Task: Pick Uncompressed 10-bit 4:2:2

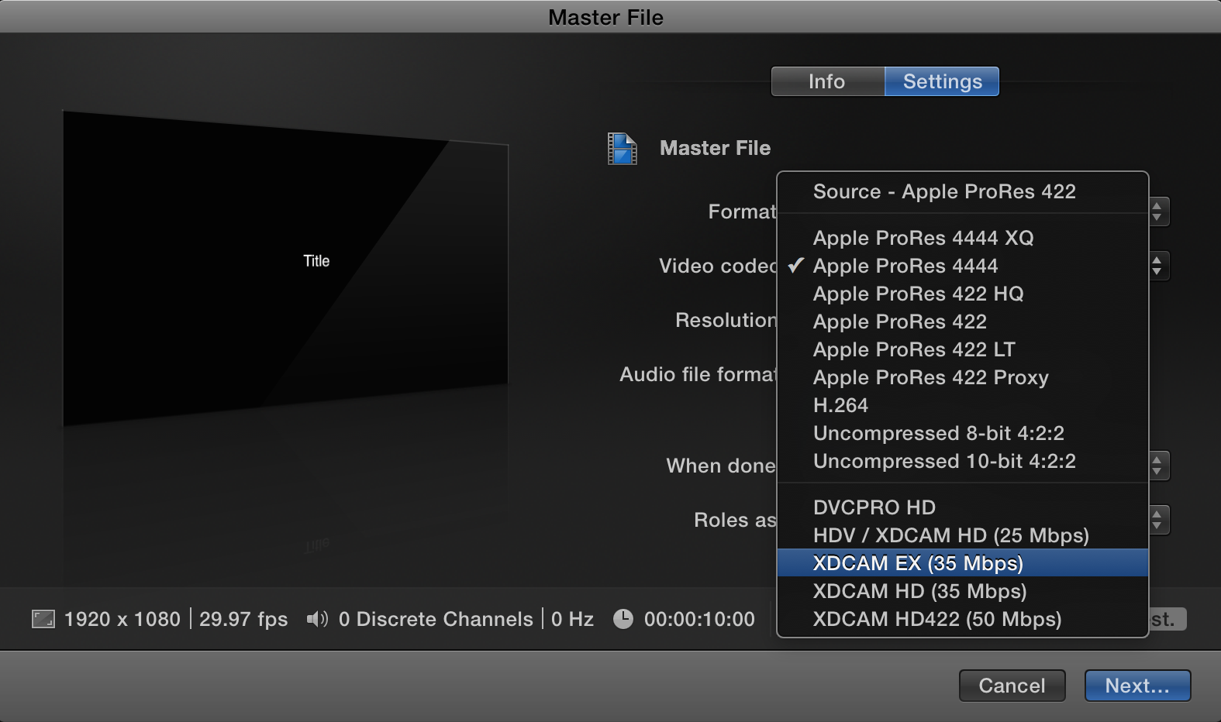Action: coord(962,461)
